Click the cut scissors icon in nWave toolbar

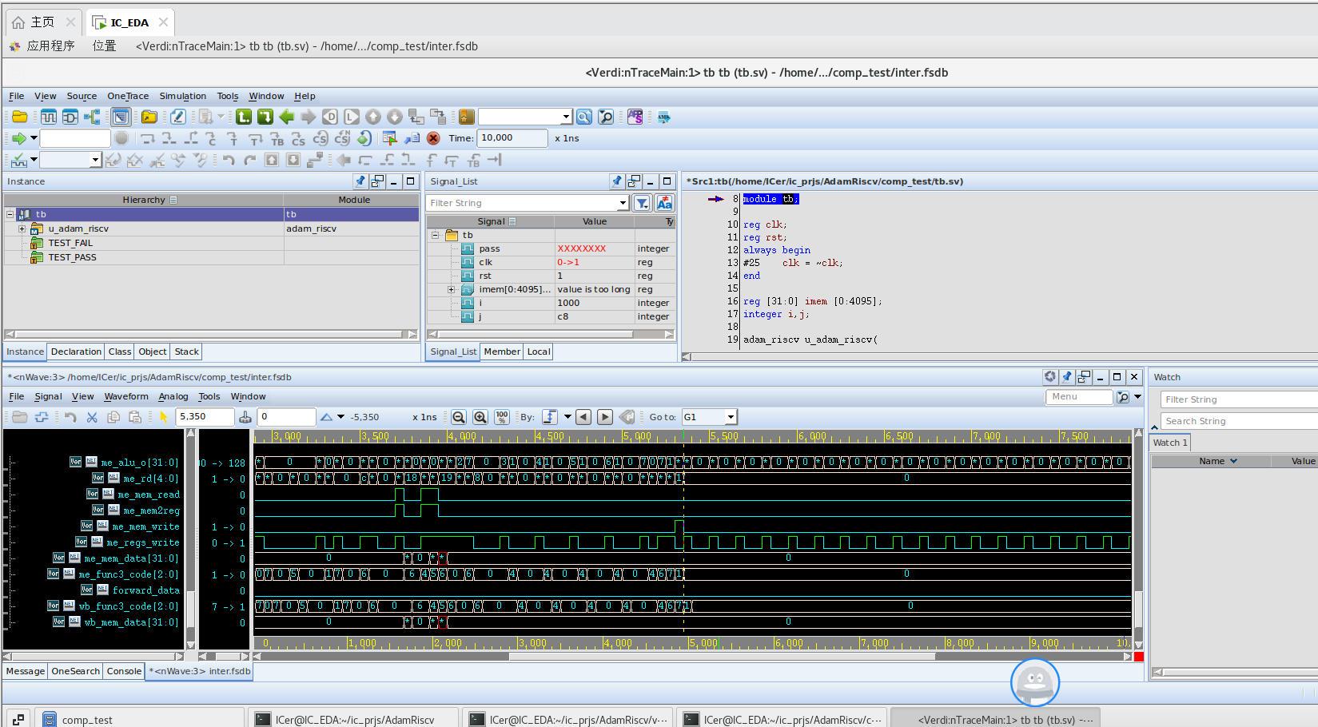tap(92, 417)
